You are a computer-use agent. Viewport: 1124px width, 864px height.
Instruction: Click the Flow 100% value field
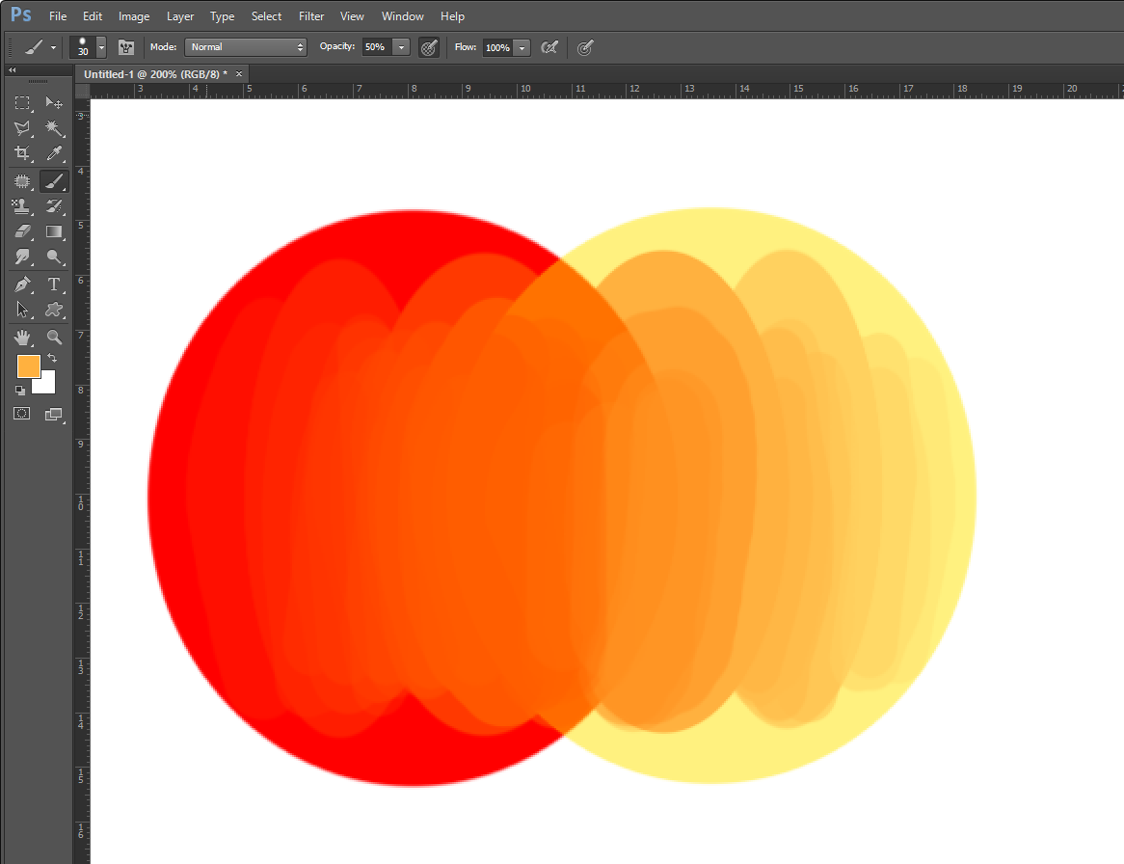[498, 47]
